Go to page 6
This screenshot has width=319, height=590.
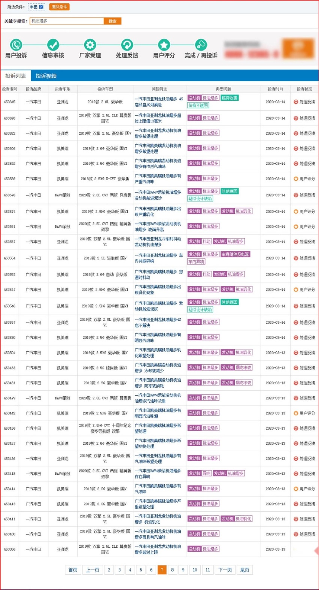151,570
